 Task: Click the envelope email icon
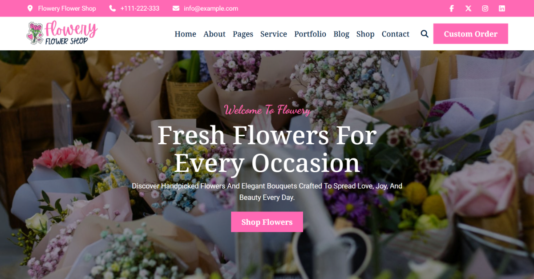176,8
